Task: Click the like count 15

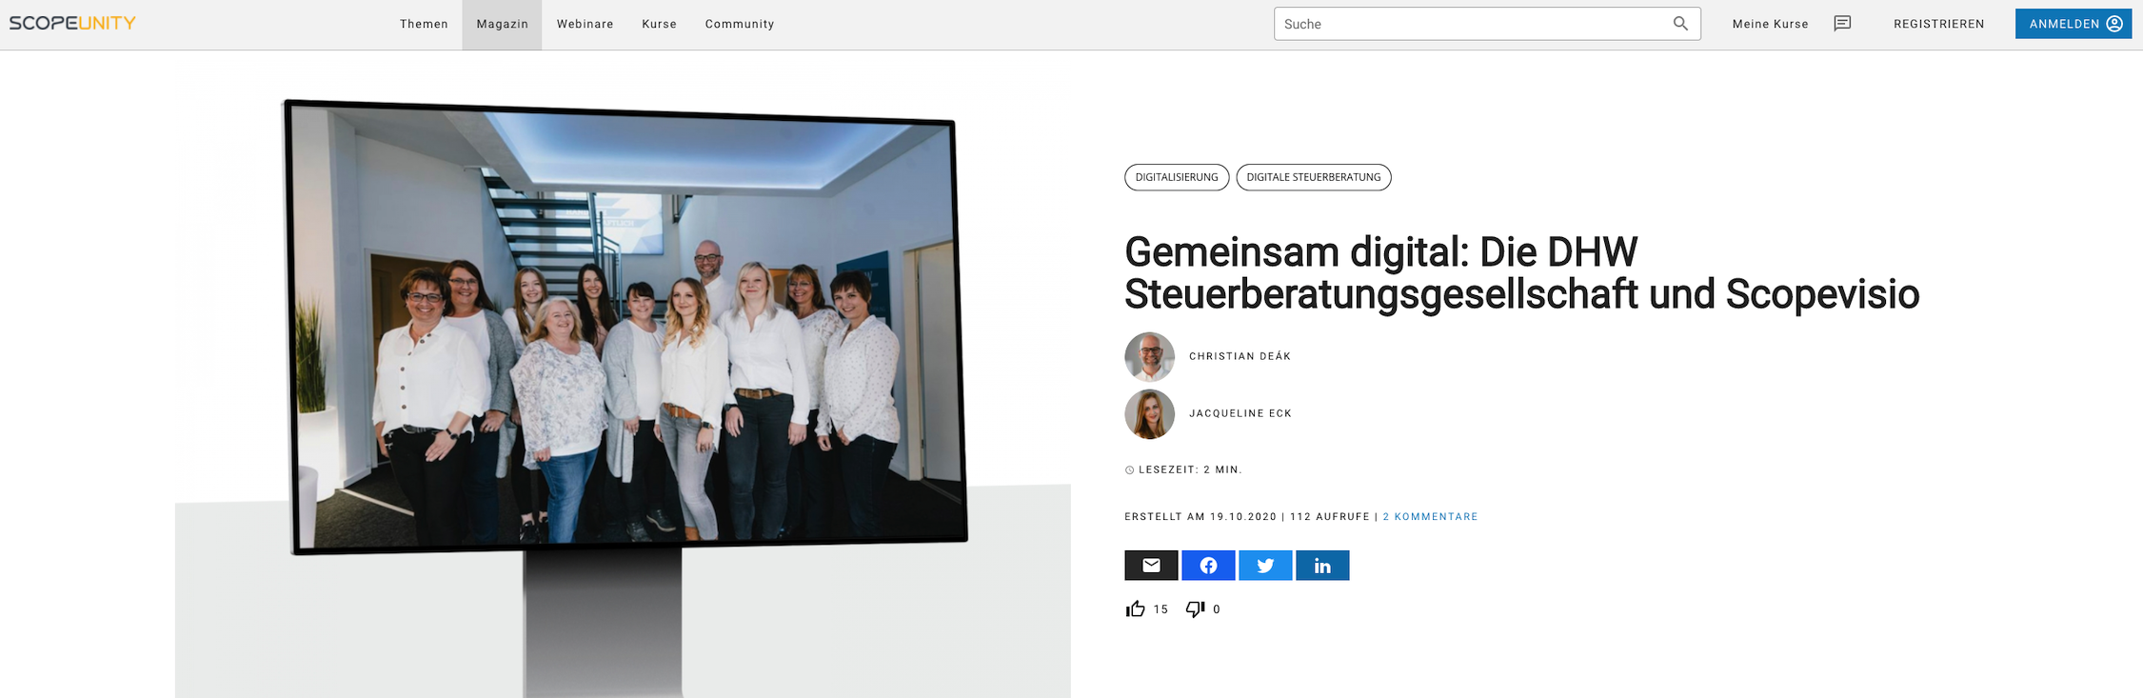Action: (x=1161, y=609)
